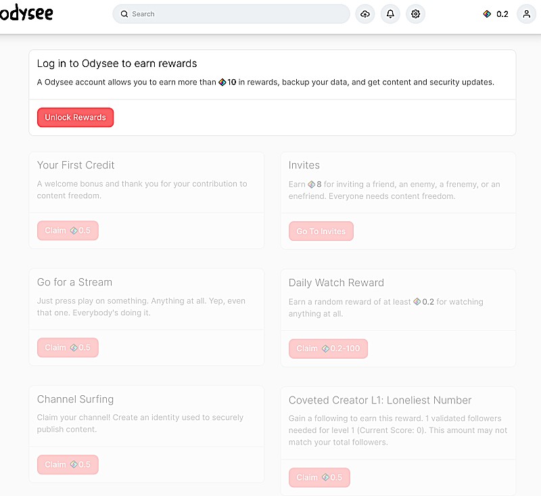Click the search magnifier icon
The height and width of the screenshot is (496, 541).
[124, 14]
